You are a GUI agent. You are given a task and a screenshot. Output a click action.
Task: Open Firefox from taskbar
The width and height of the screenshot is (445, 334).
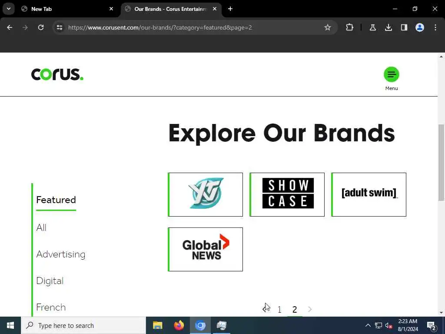(x=179, y=325)
